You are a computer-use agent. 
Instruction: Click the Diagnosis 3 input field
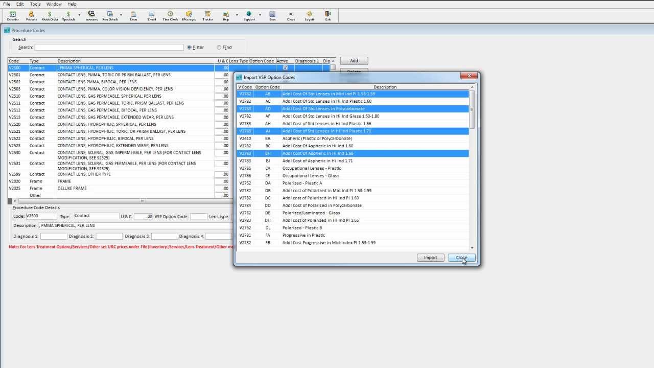point(165,236)
